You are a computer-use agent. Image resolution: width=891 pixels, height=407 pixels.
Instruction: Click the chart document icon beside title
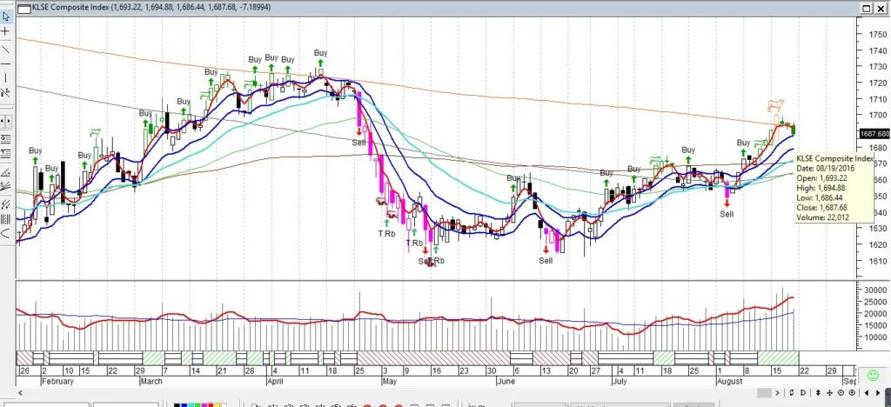(24, 7)
